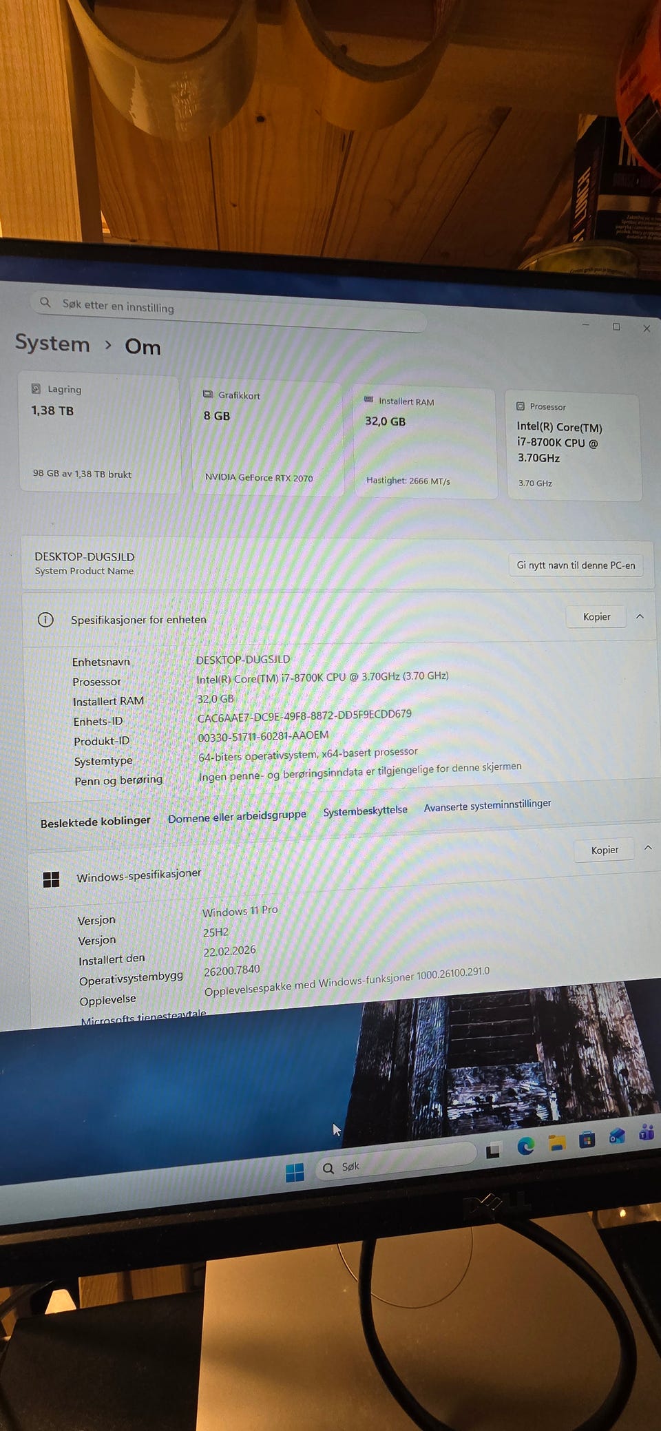
Task: Open File Explorer from the taskbar
Action: click(556, 1143)
